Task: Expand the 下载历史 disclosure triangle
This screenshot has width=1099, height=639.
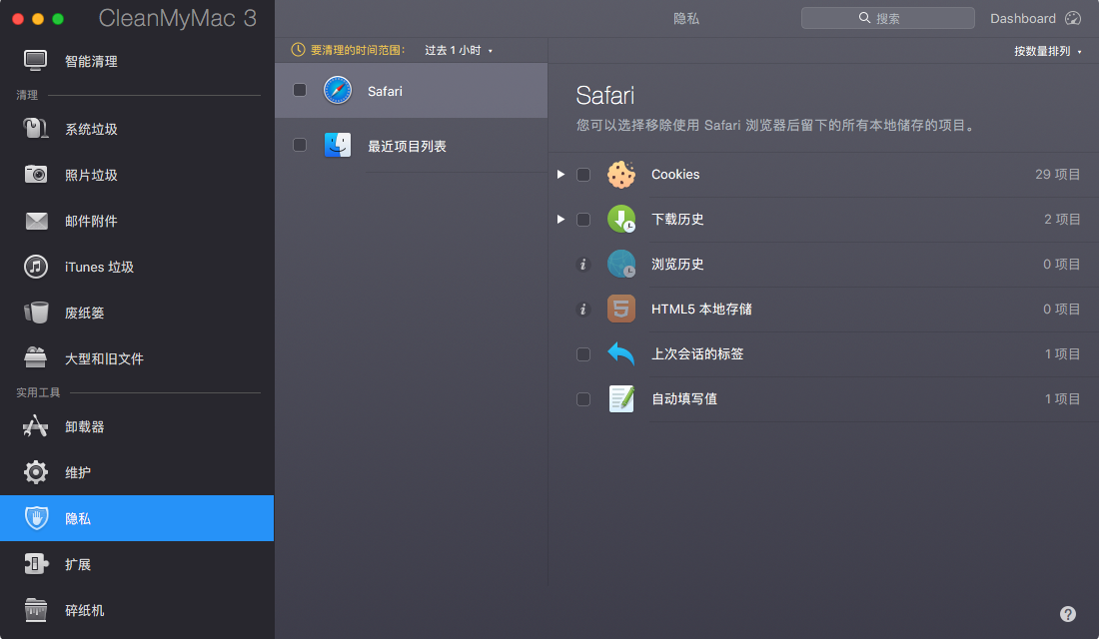Action: pos(560,220)
